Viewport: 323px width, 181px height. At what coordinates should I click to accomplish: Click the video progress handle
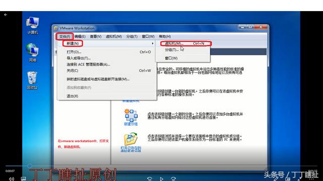tap(30, 165)
